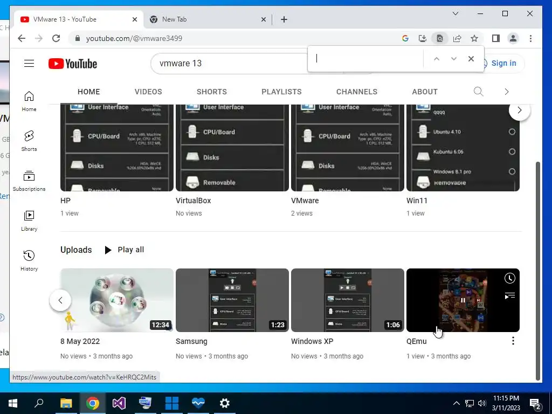
Task: Click the Google icon in address bar
Action: tap(405, 38)
